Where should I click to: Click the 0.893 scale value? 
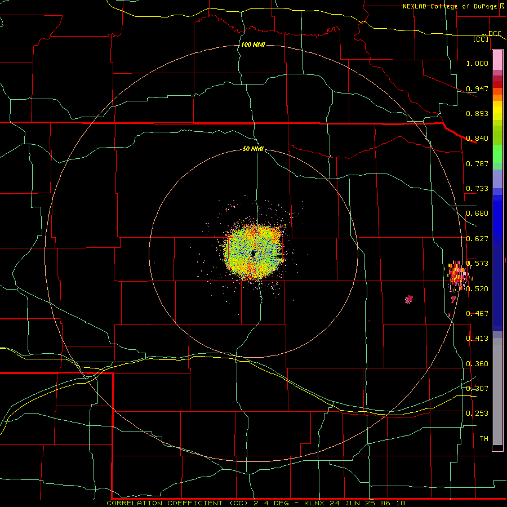[477, 113]
